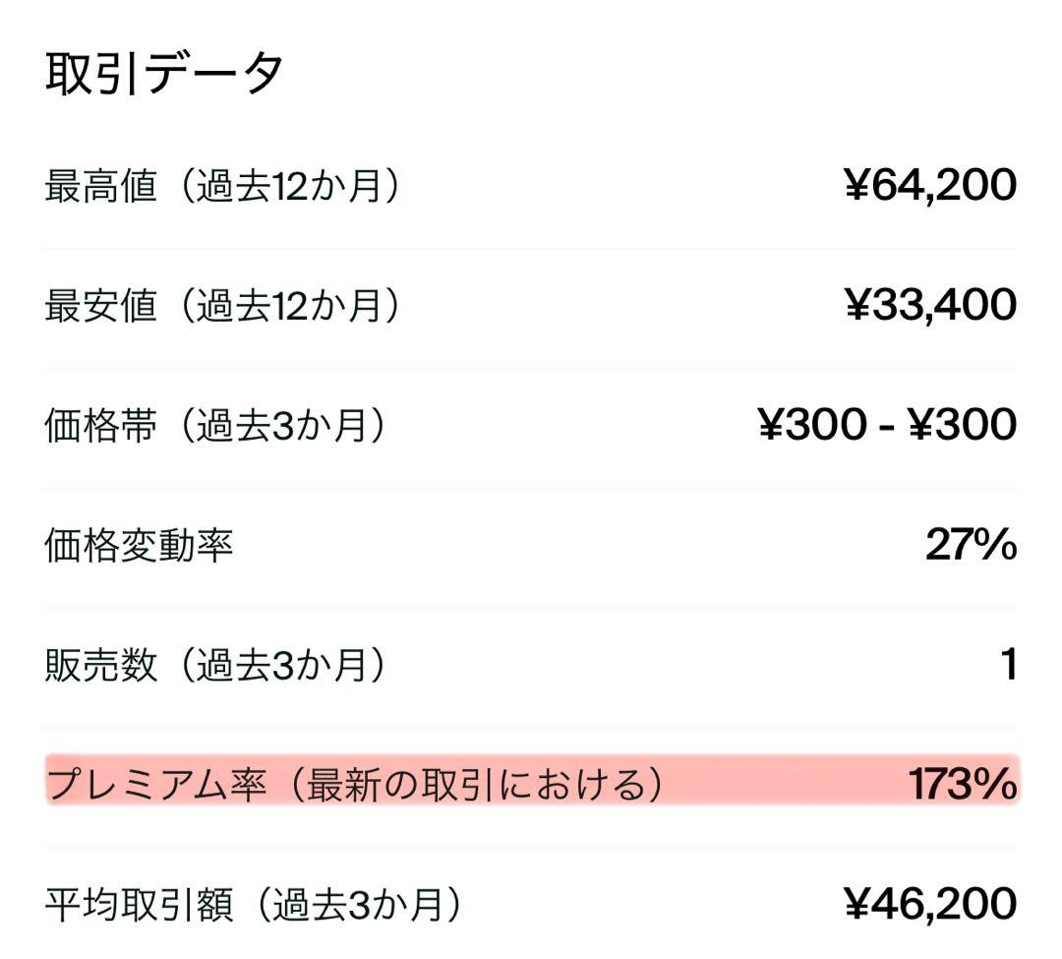Select the 販売数 row label
Viewport: 1062px width, 959px height.
tap(100, 666)
